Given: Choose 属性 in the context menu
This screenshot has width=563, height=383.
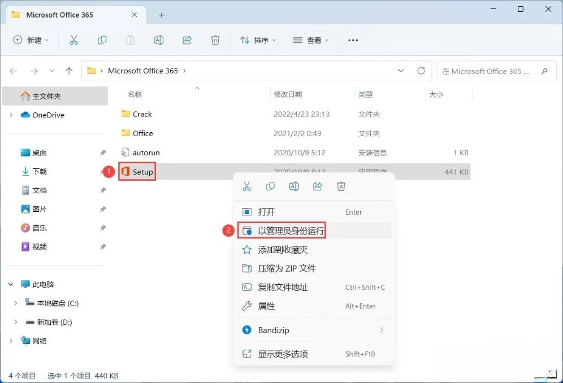Looking at the screenshot, I should tap(314, 306).
